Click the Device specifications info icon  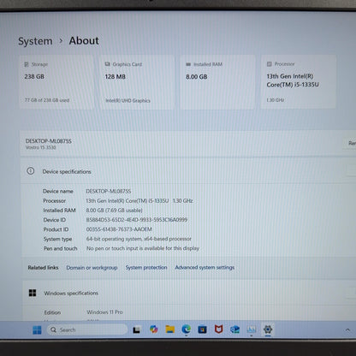31,171
